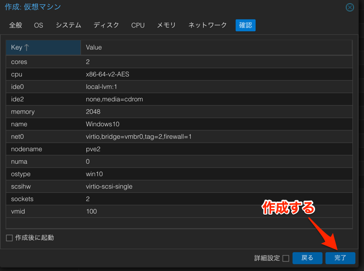The height and width of the screenshot is (271, 364).
Task: Click the vmid row with value 100
Action: tap(179, 212)
